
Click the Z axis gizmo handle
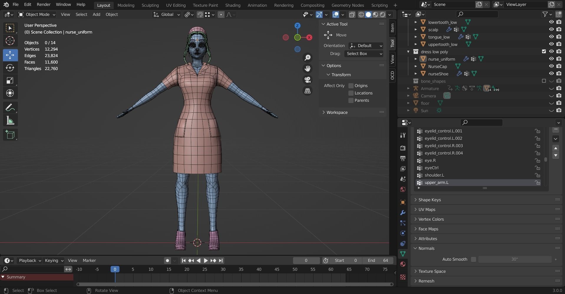(298, 26)
